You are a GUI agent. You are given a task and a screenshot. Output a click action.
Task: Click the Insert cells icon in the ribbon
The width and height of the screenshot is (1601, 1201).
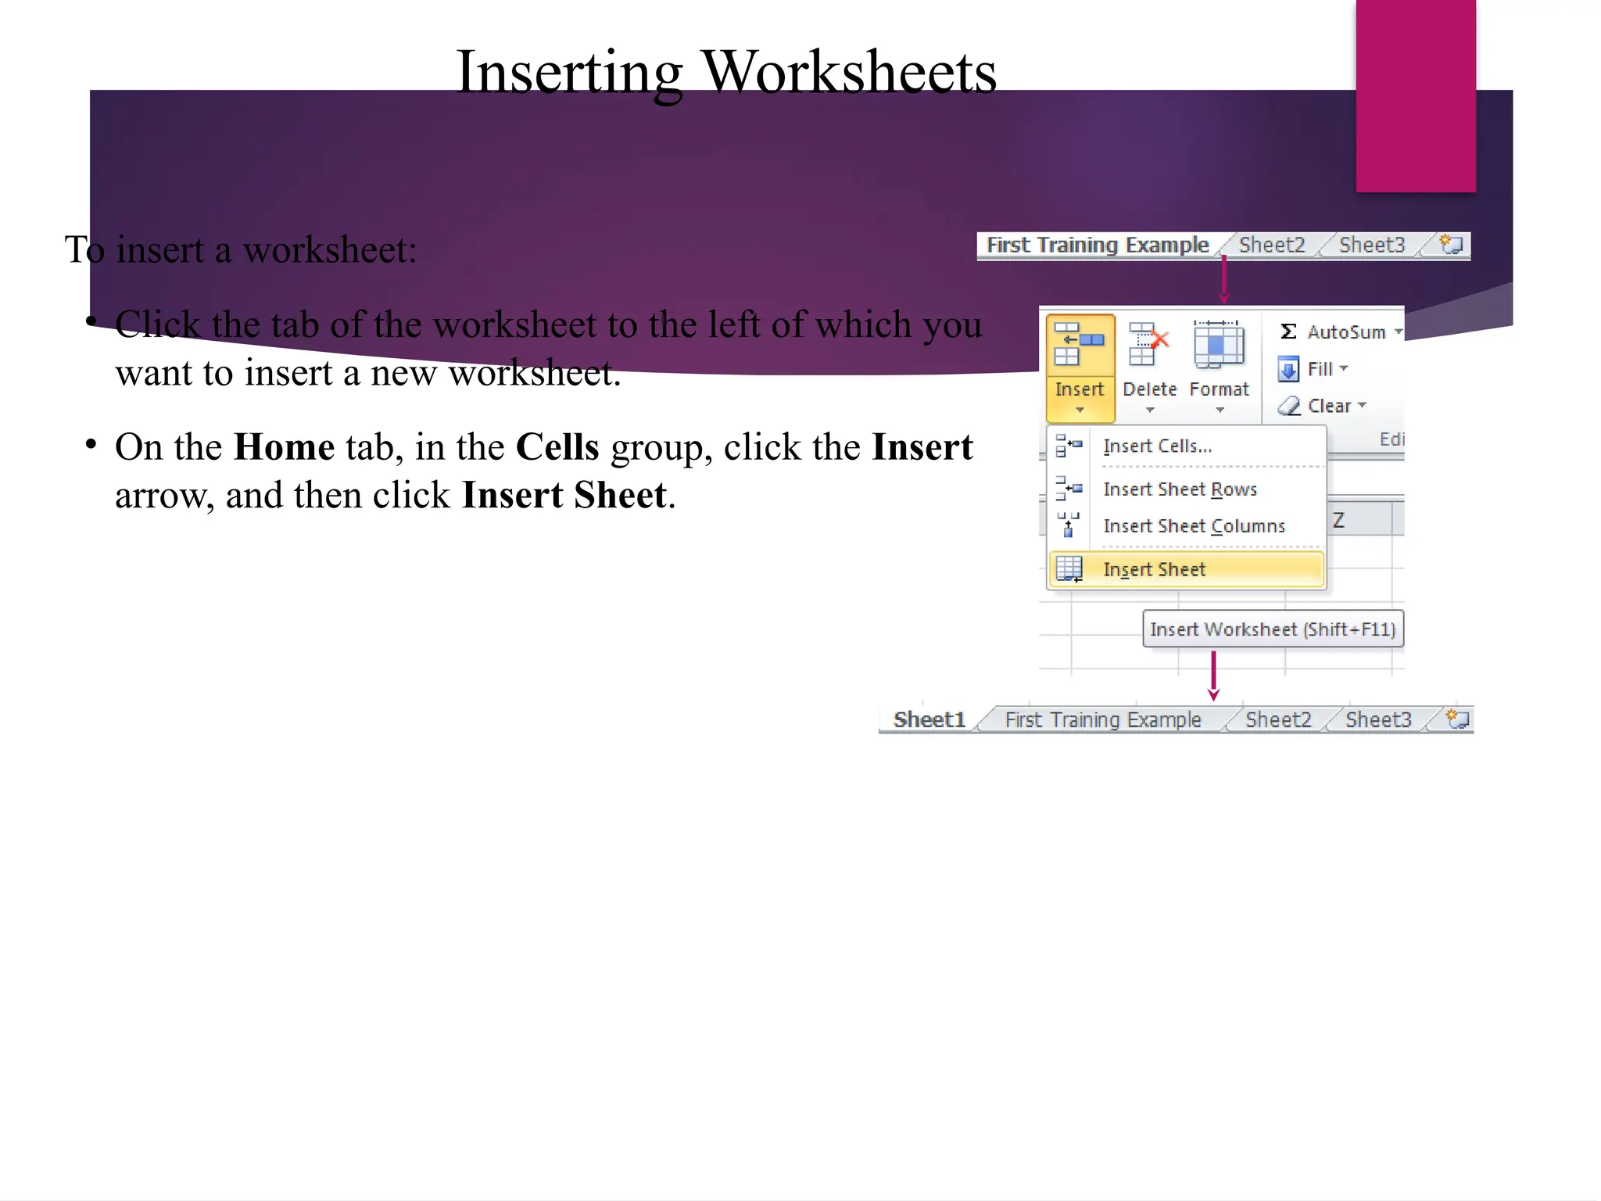[1079, 345]
